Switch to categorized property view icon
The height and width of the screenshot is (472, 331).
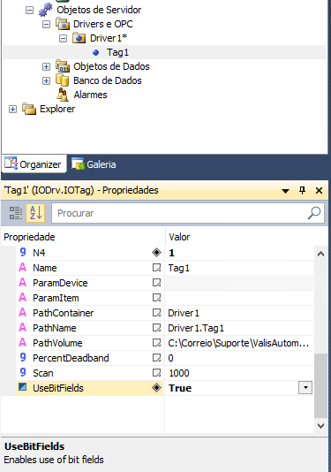click(x=15, y=213)
